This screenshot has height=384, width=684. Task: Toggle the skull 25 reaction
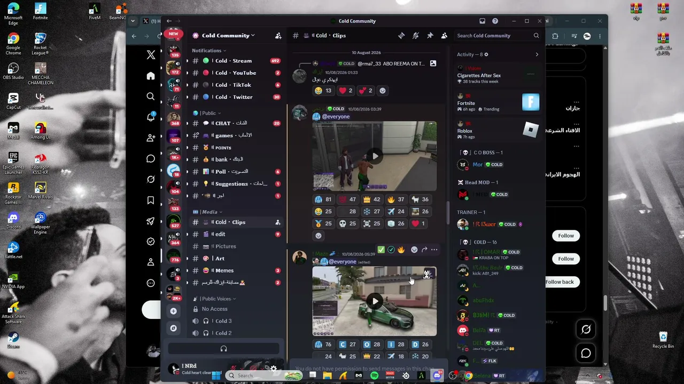click(348, 223)
